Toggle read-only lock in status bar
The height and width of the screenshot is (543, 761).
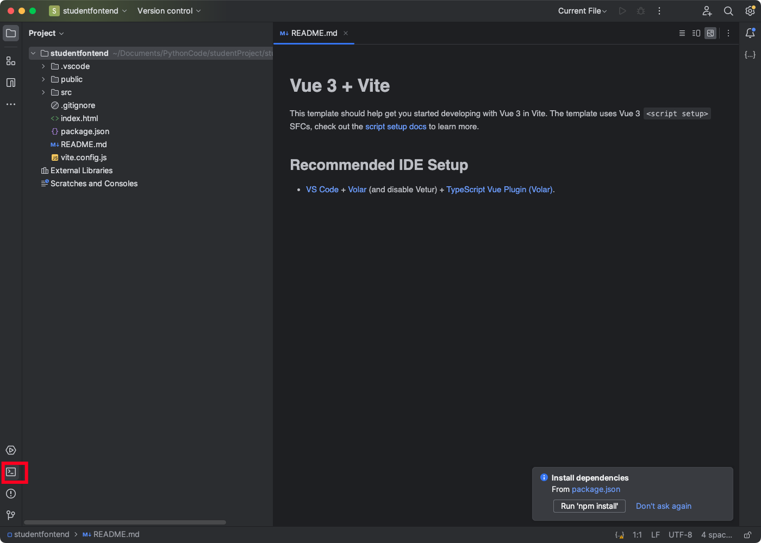pos(748,535)
